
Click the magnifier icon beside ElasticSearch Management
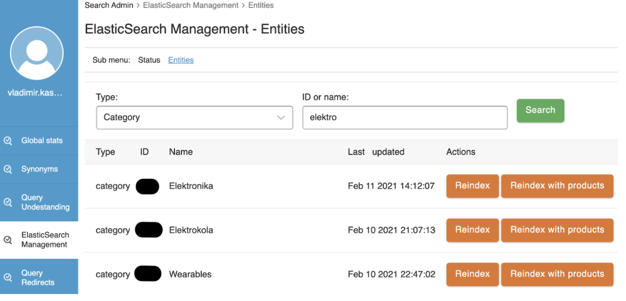pos(8,240)
